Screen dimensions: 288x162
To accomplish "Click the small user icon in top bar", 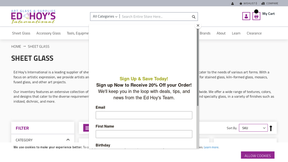I will (x=233, y=4).
